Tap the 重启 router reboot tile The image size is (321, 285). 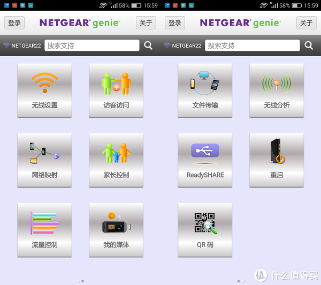click(277, 160)
